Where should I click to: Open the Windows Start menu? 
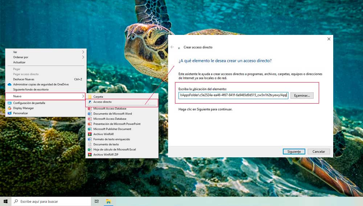[5, 201]
